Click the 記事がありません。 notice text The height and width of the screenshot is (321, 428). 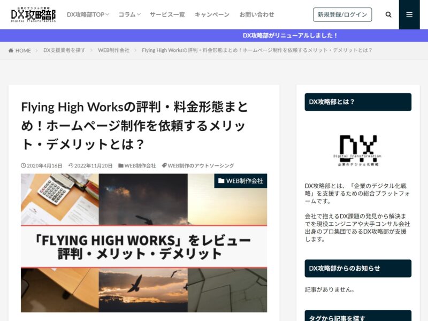pos(330,289)
